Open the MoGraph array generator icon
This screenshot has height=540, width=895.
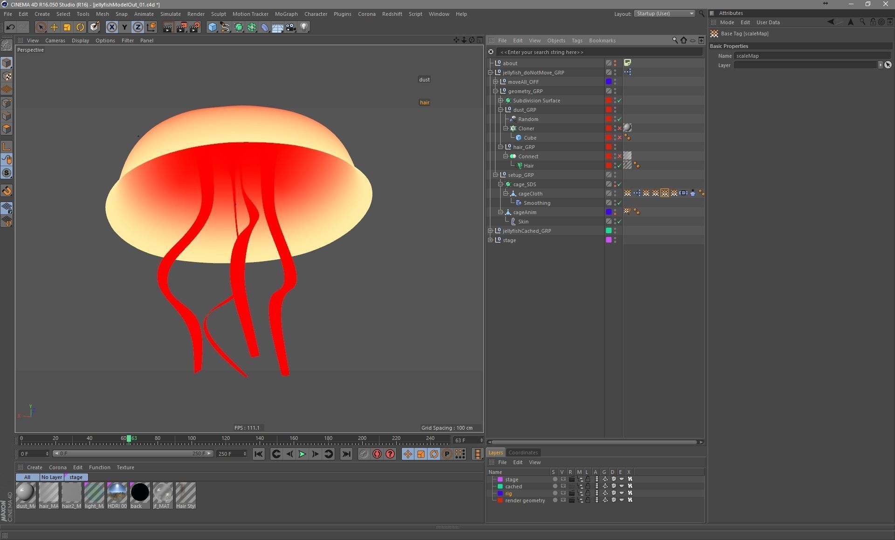tap(252, 27)
